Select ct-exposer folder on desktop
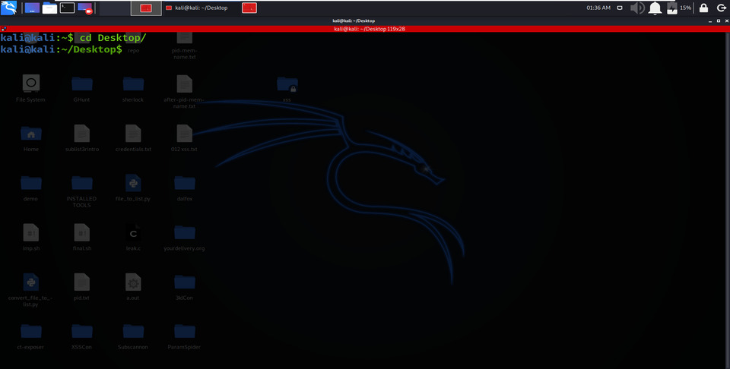The width and height of the screenshot is (730, 369). [30, 336]
